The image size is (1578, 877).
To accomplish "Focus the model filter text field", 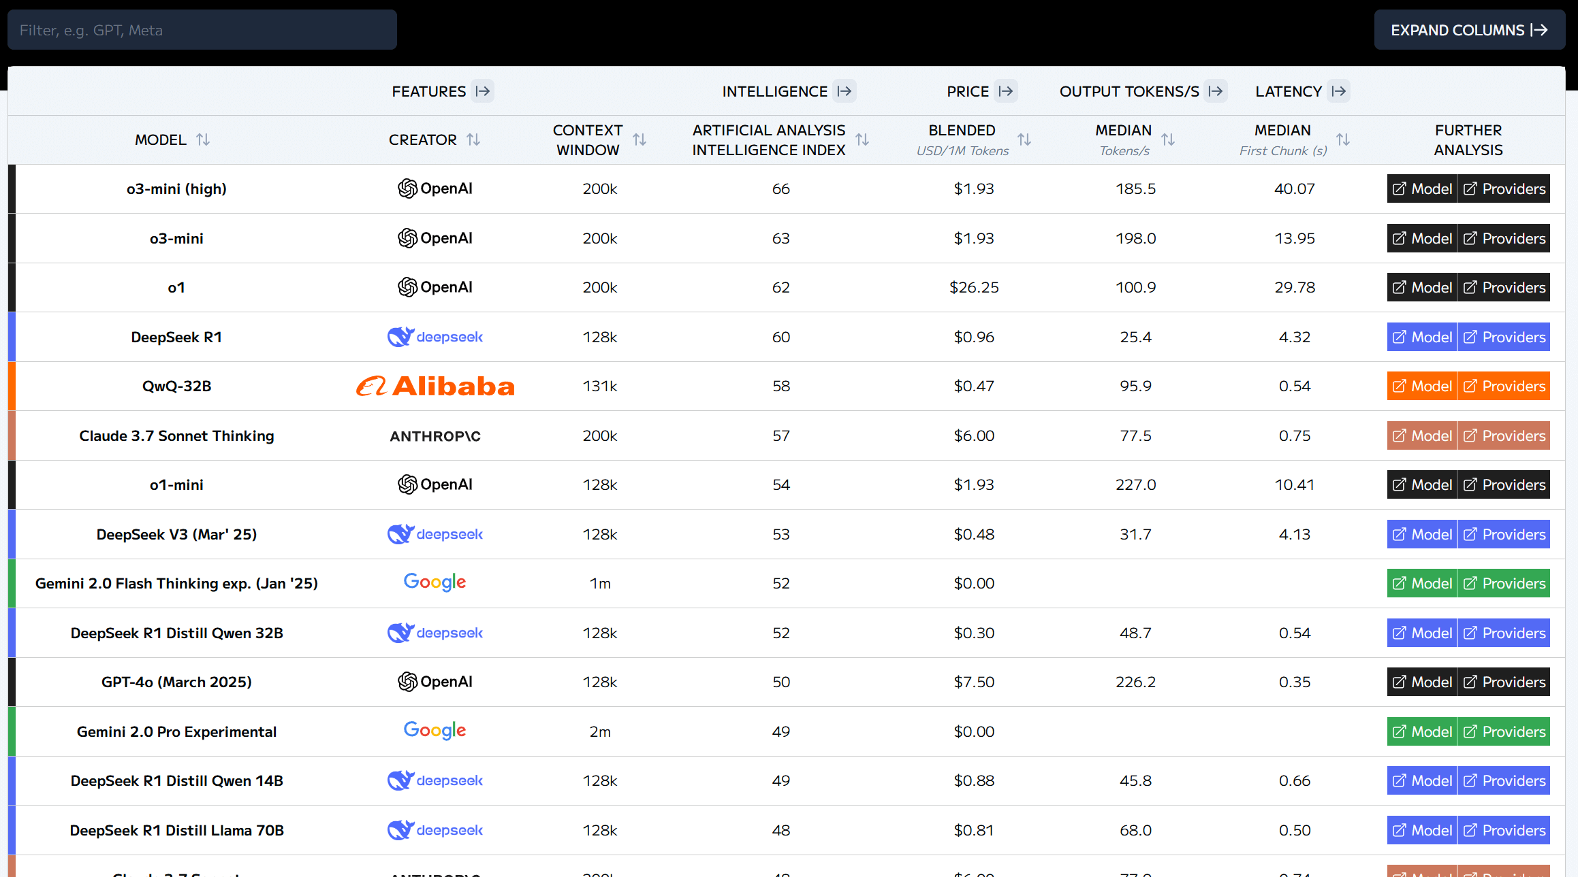I will point(202,30).
